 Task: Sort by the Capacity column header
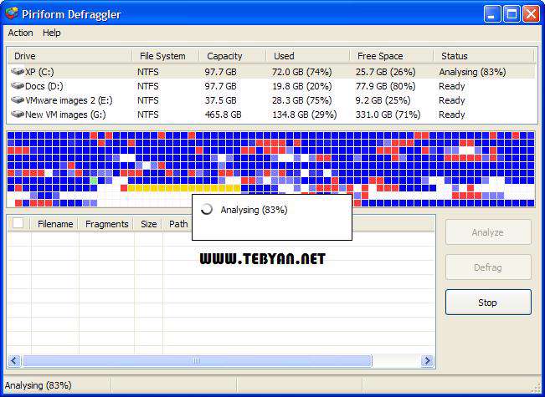(233, 56)
